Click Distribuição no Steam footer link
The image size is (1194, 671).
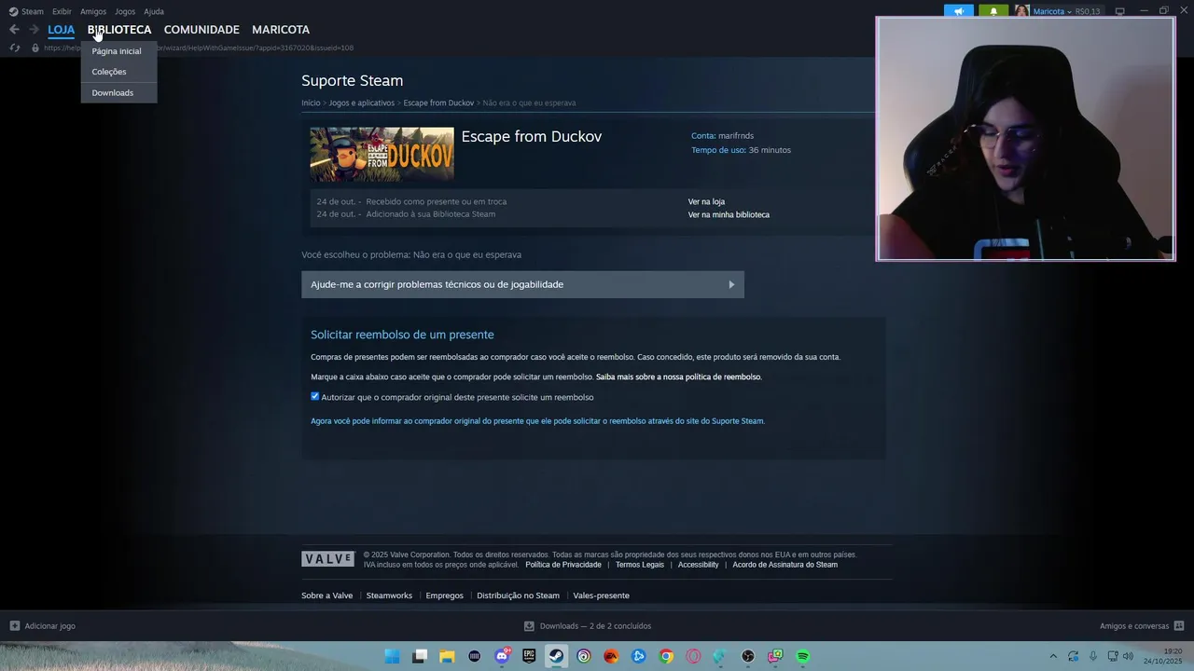(x=518, y=596)
